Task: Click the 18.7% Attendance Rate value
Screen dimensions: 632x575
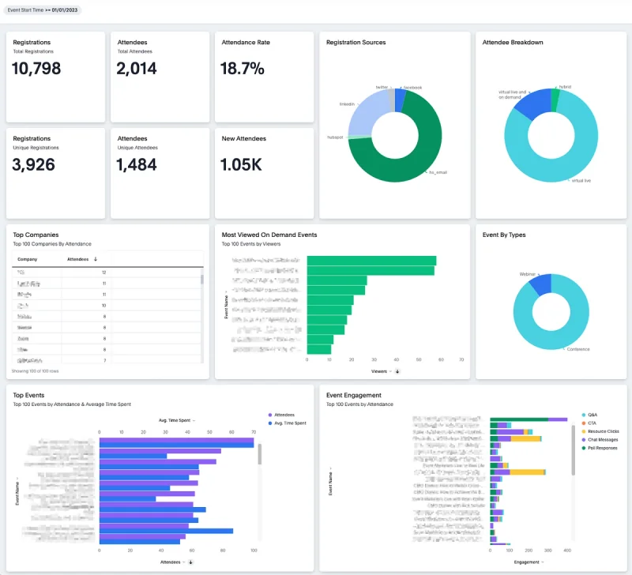Action: [x=243, y=69]
